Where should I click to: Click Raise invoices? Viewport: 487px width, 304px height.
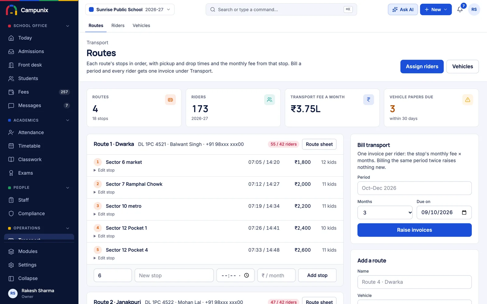(x=414, y=230)
